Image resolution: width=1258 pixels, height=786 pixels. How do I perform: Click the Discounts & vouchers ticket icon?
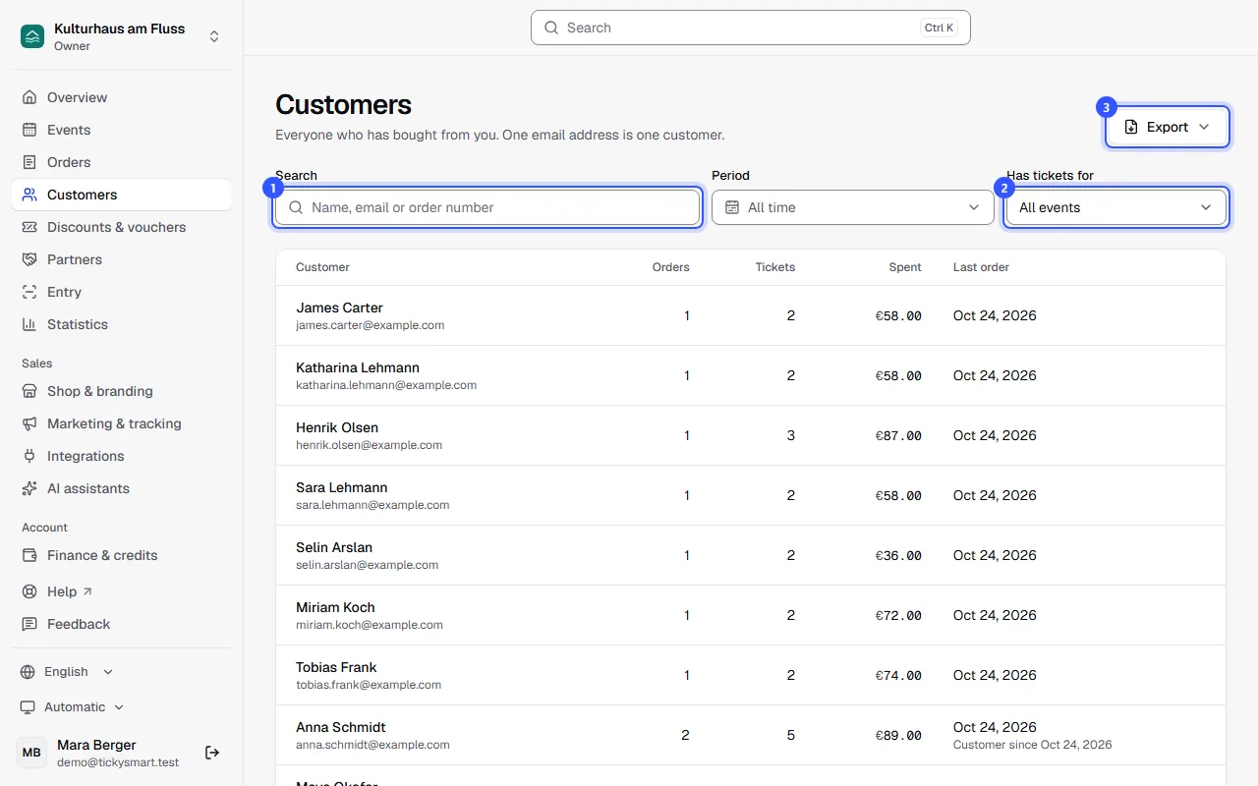click(x=29, y=227)
